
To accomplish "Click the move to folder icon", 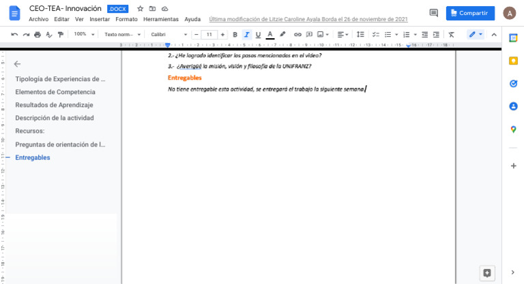I will click(152, 9).
